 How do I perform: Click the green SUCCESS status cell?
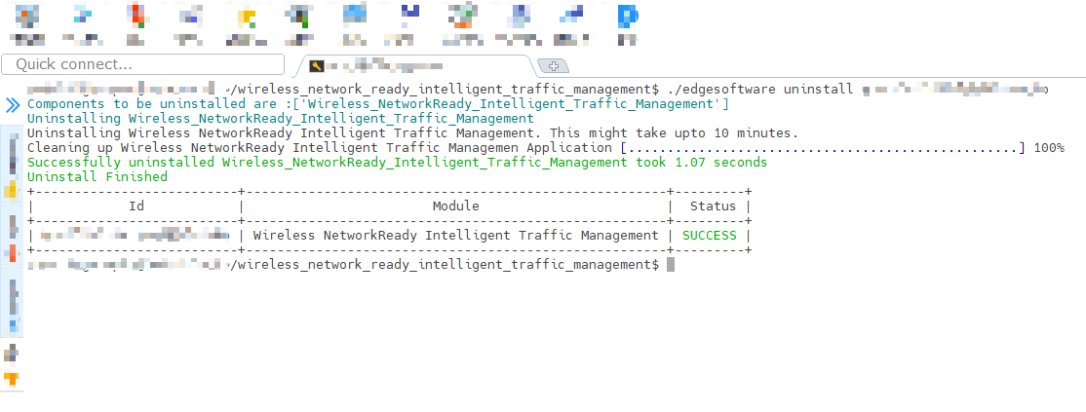point(710,236)
